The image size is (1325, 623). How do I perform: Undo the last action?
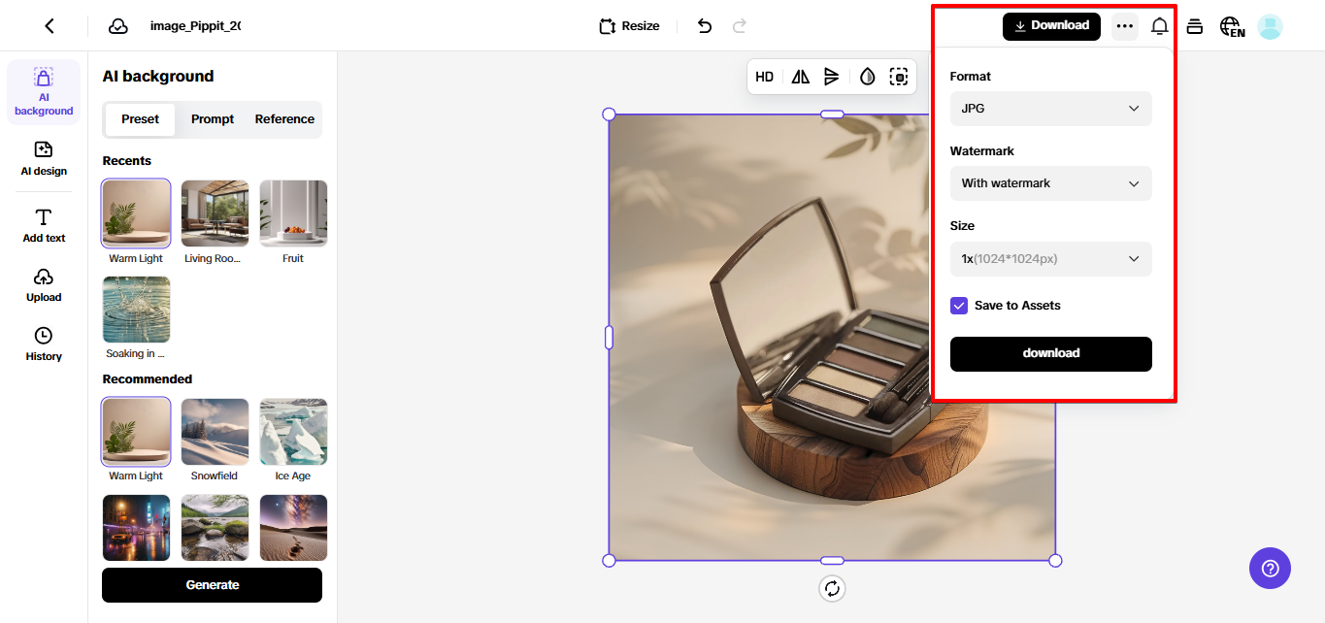(705, 26)
